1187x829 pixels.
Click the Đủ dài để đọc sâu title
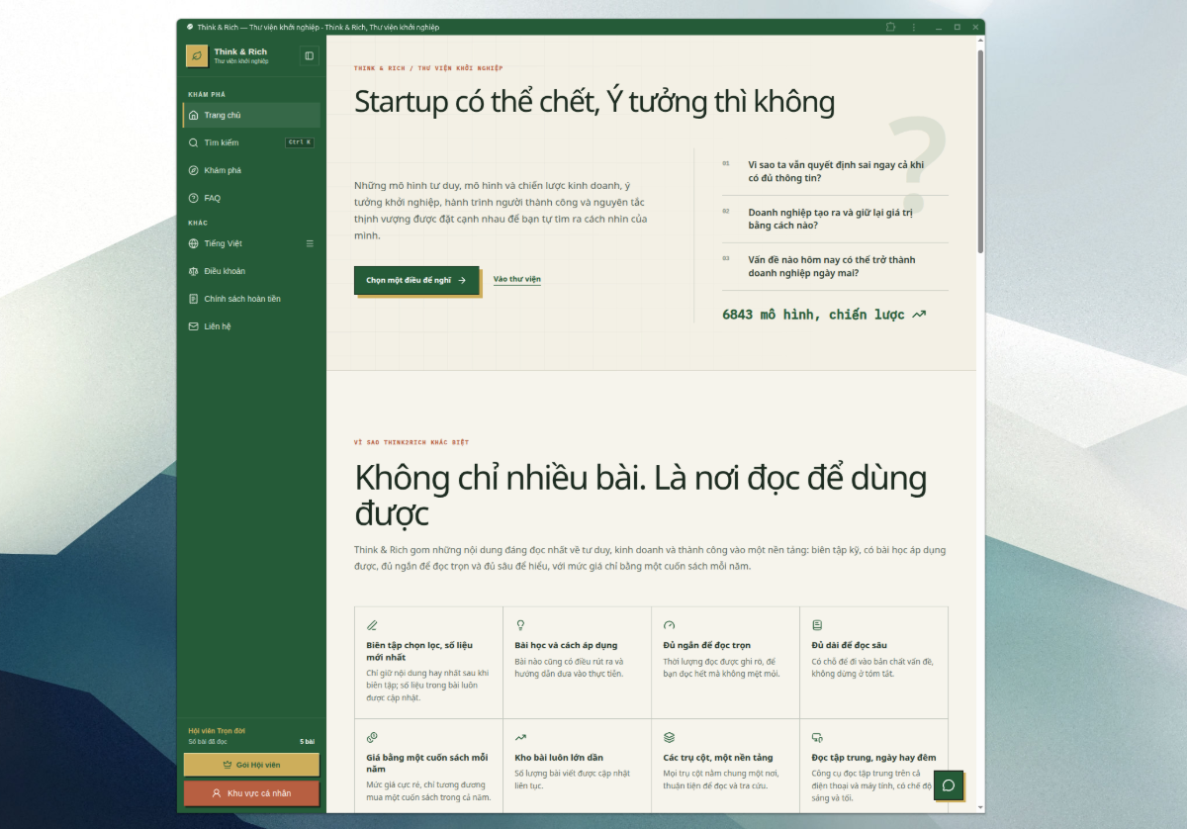pyautogui.click(x=849, y=645)
